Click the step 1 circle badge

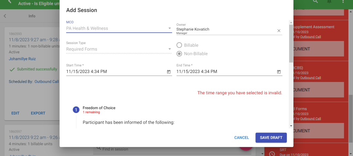pos(76,110)
